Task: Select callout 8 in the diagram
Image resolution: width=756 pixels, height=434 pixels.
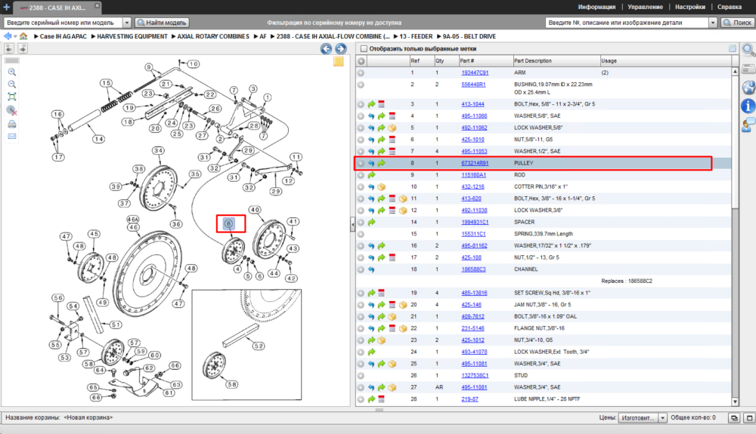Action: 229,223
